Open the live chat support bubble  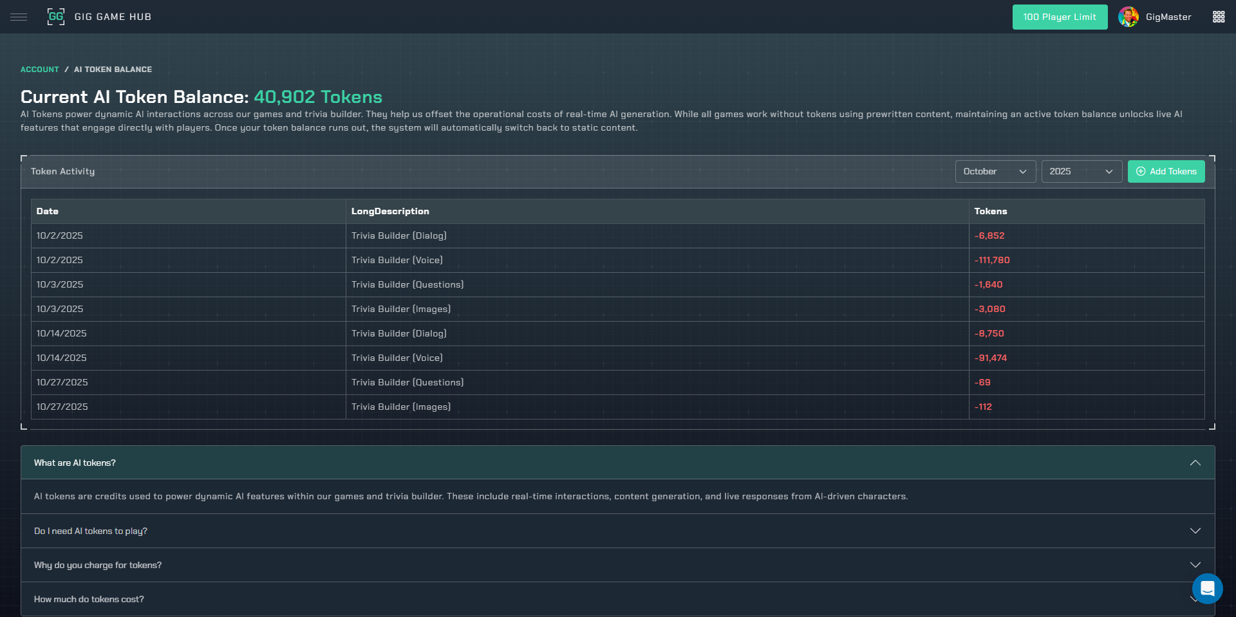[x=1207, y=588]
